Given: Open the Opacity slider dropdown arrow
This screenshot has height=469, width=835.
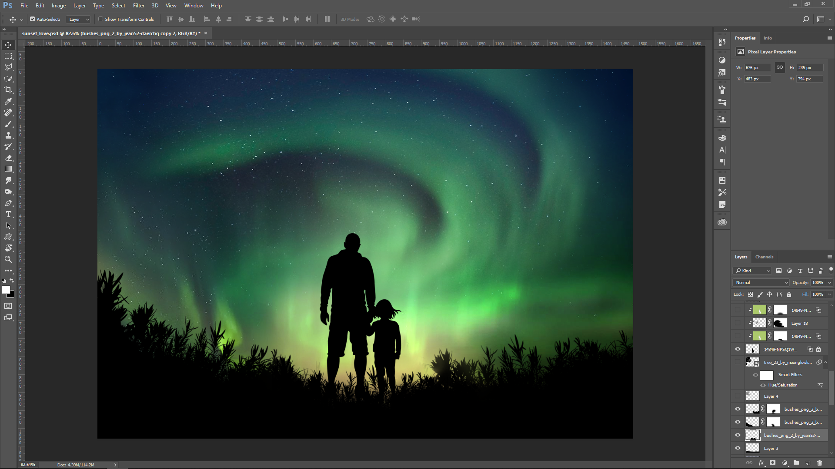Looking at the screenshot, I should [x=829, y=282].
